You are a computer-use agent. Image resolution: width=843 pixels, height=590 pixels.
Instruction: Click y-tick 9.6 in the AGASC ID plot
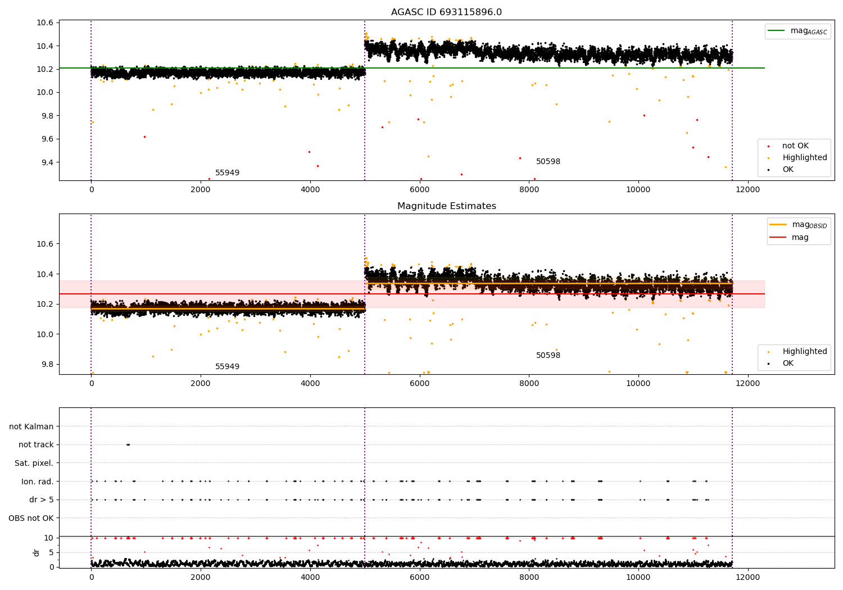pos(47,139)
